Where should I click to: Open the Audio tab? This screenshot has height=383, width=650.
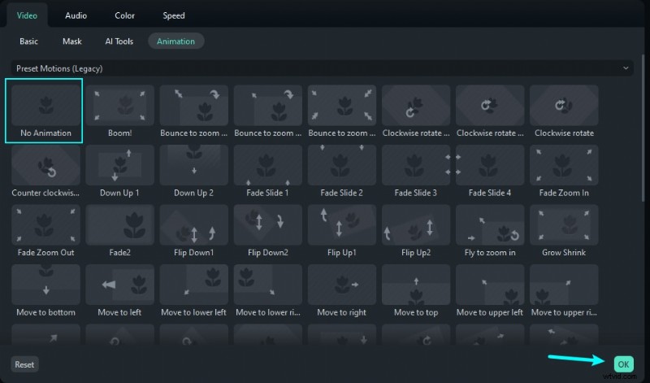pos(76,15)
